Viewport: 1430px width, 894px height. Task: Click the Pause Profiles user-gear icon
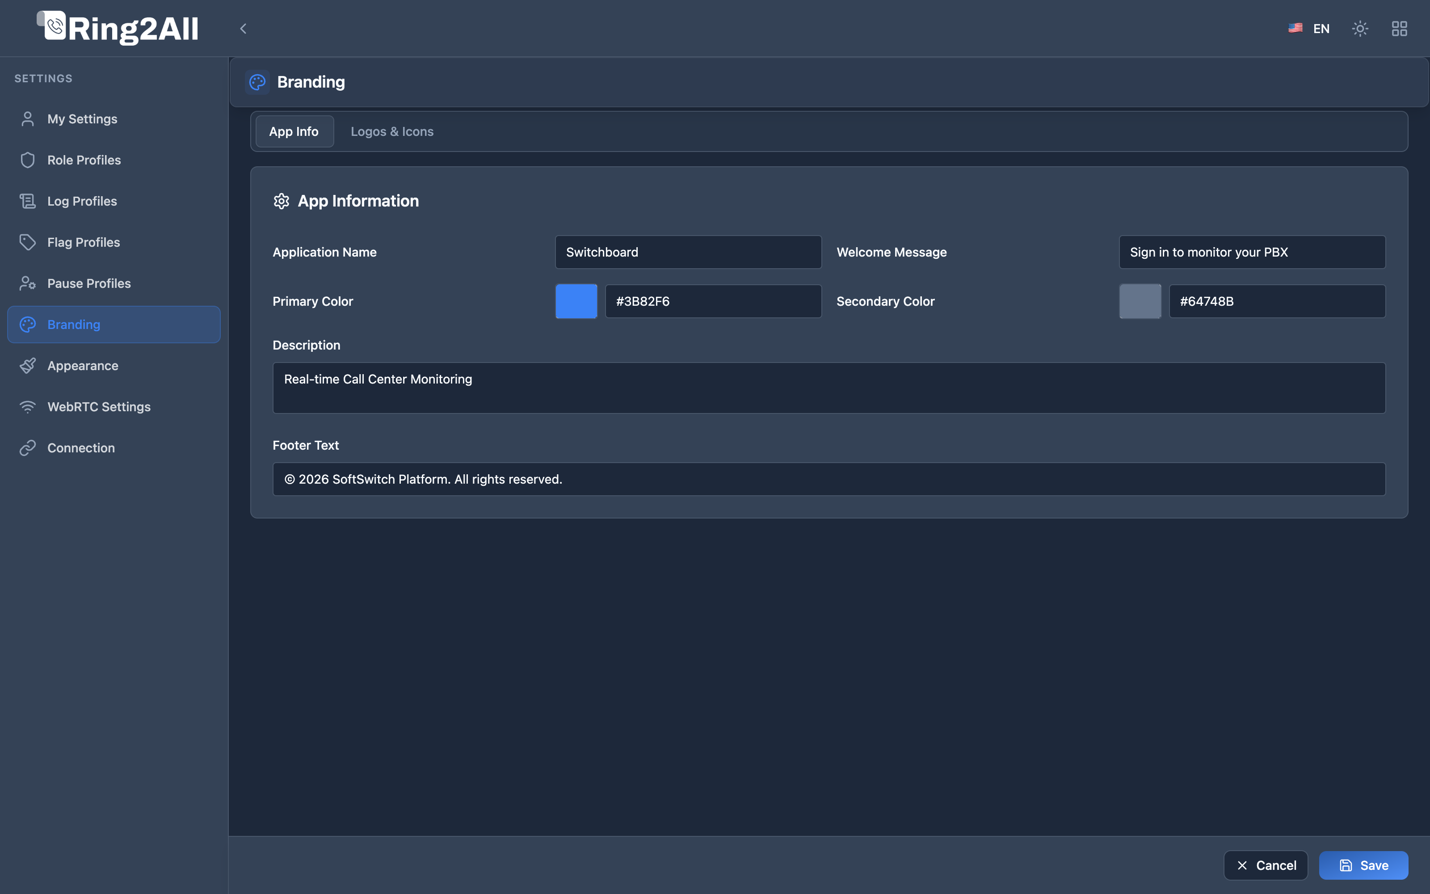pos(28,283)
